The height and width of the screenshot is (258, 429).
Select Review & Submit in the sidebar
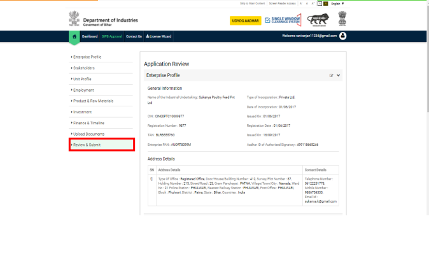(x=101, y=145)
